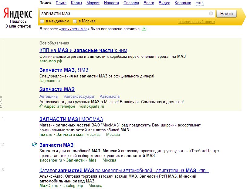Click the Найти button

tap(226, 14)
